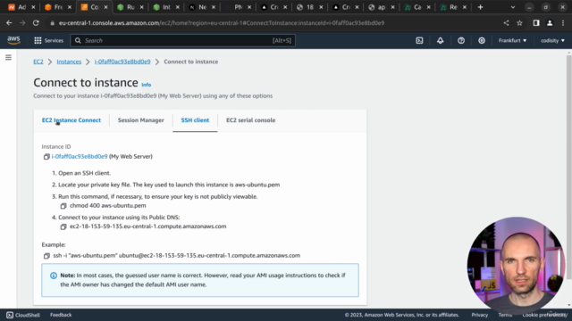Viewport: 572px width, 321px height.
Task: Go back in browser history
Action: [9, 23]
